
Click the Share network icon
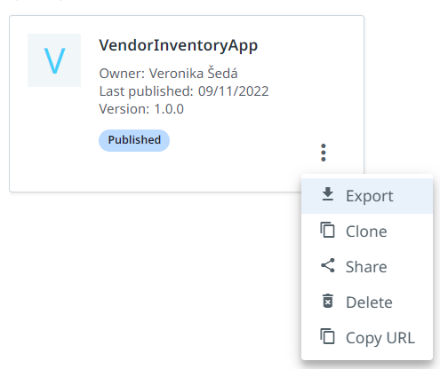(328, 265)
